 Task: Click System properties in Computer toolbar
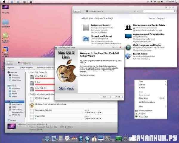click(x=26, y=68)
